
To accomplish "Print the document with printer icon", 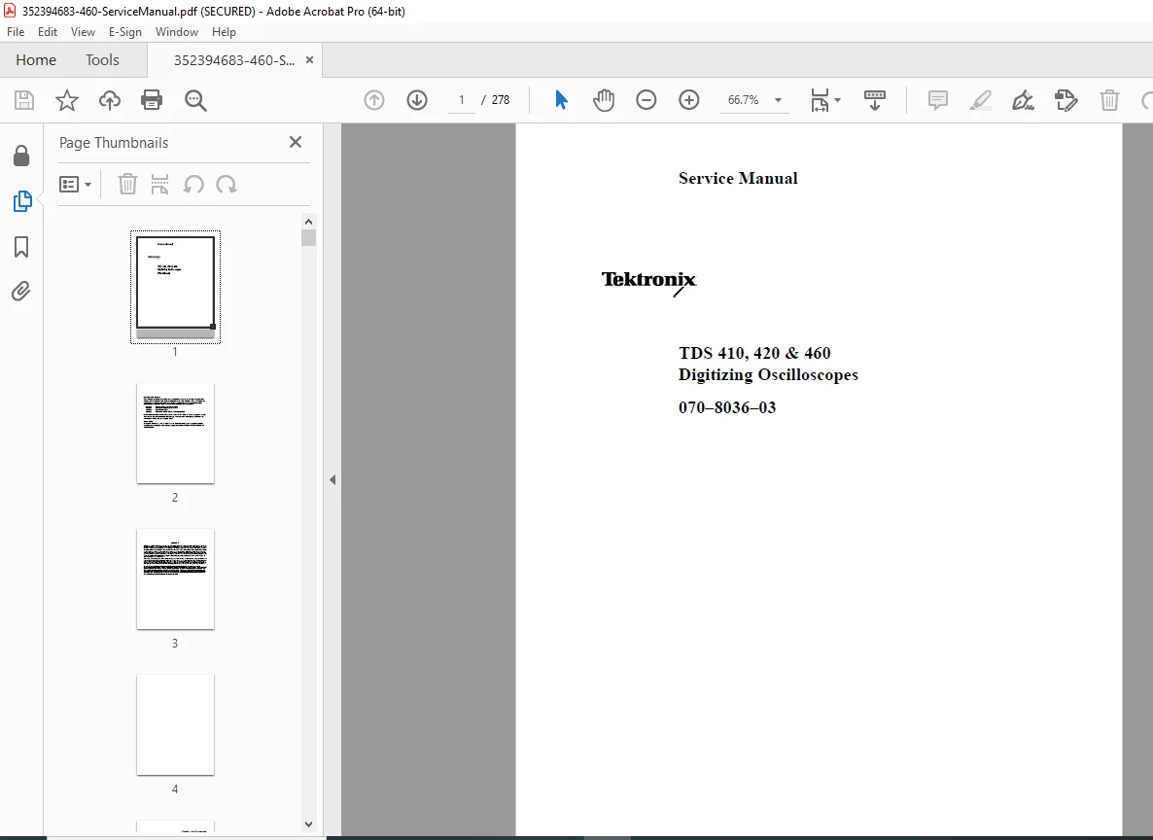I will (x=152, y=100).
